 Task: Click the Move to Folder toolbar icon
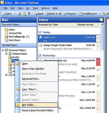click(x=24, y=14)
